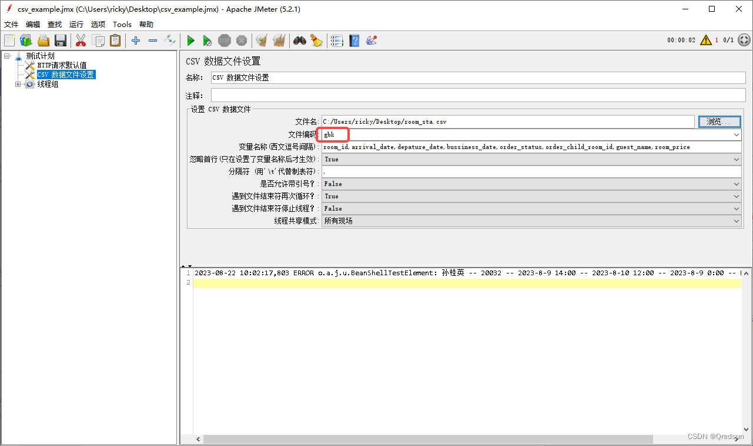Viewport: 753px width, 446px height.
Task: Open 遇到文件结束符再次循环 dropdown
Action: pyautogui.click(x=531, y=196)
